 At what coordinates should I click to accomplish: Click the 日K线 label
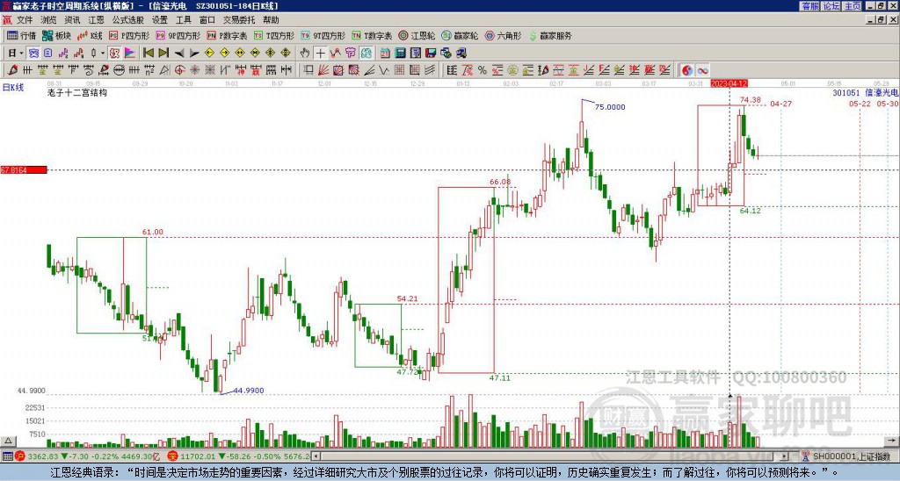tap(13, 88)
